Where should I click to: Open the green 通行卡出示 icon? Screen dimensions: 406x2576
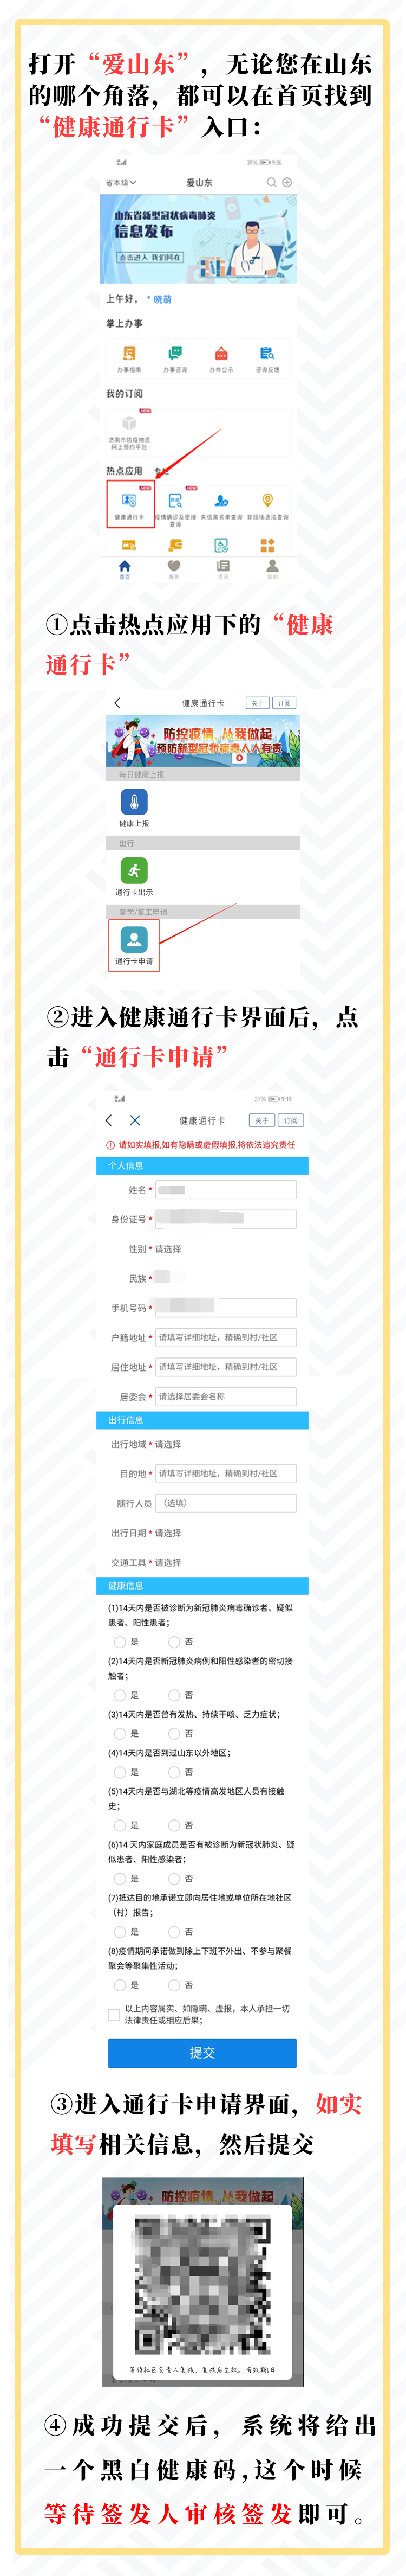pos(134,871)
